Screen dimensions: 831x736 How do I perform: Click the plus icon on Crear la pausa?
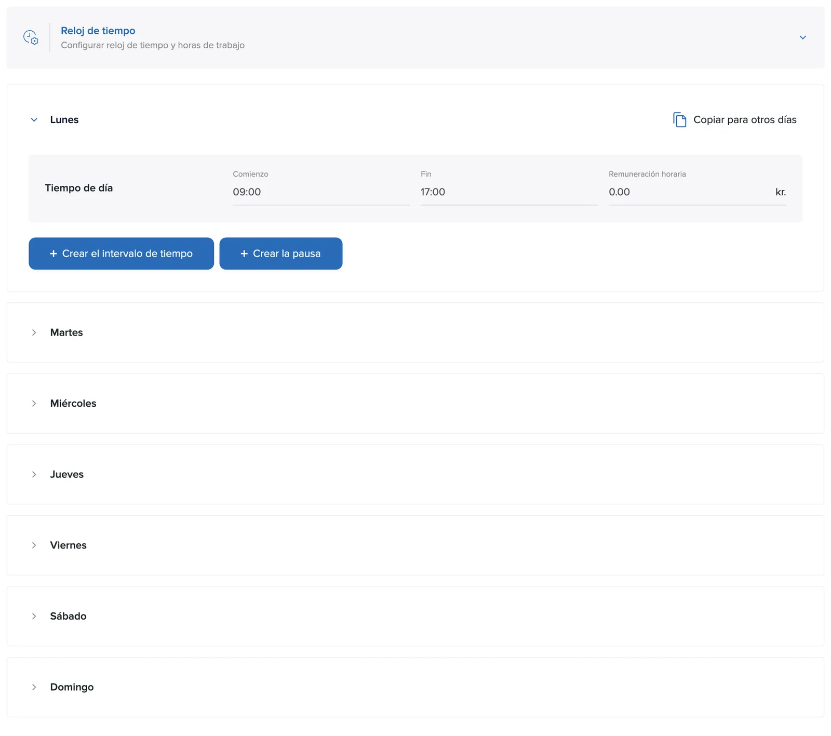(x=244, y=253)
